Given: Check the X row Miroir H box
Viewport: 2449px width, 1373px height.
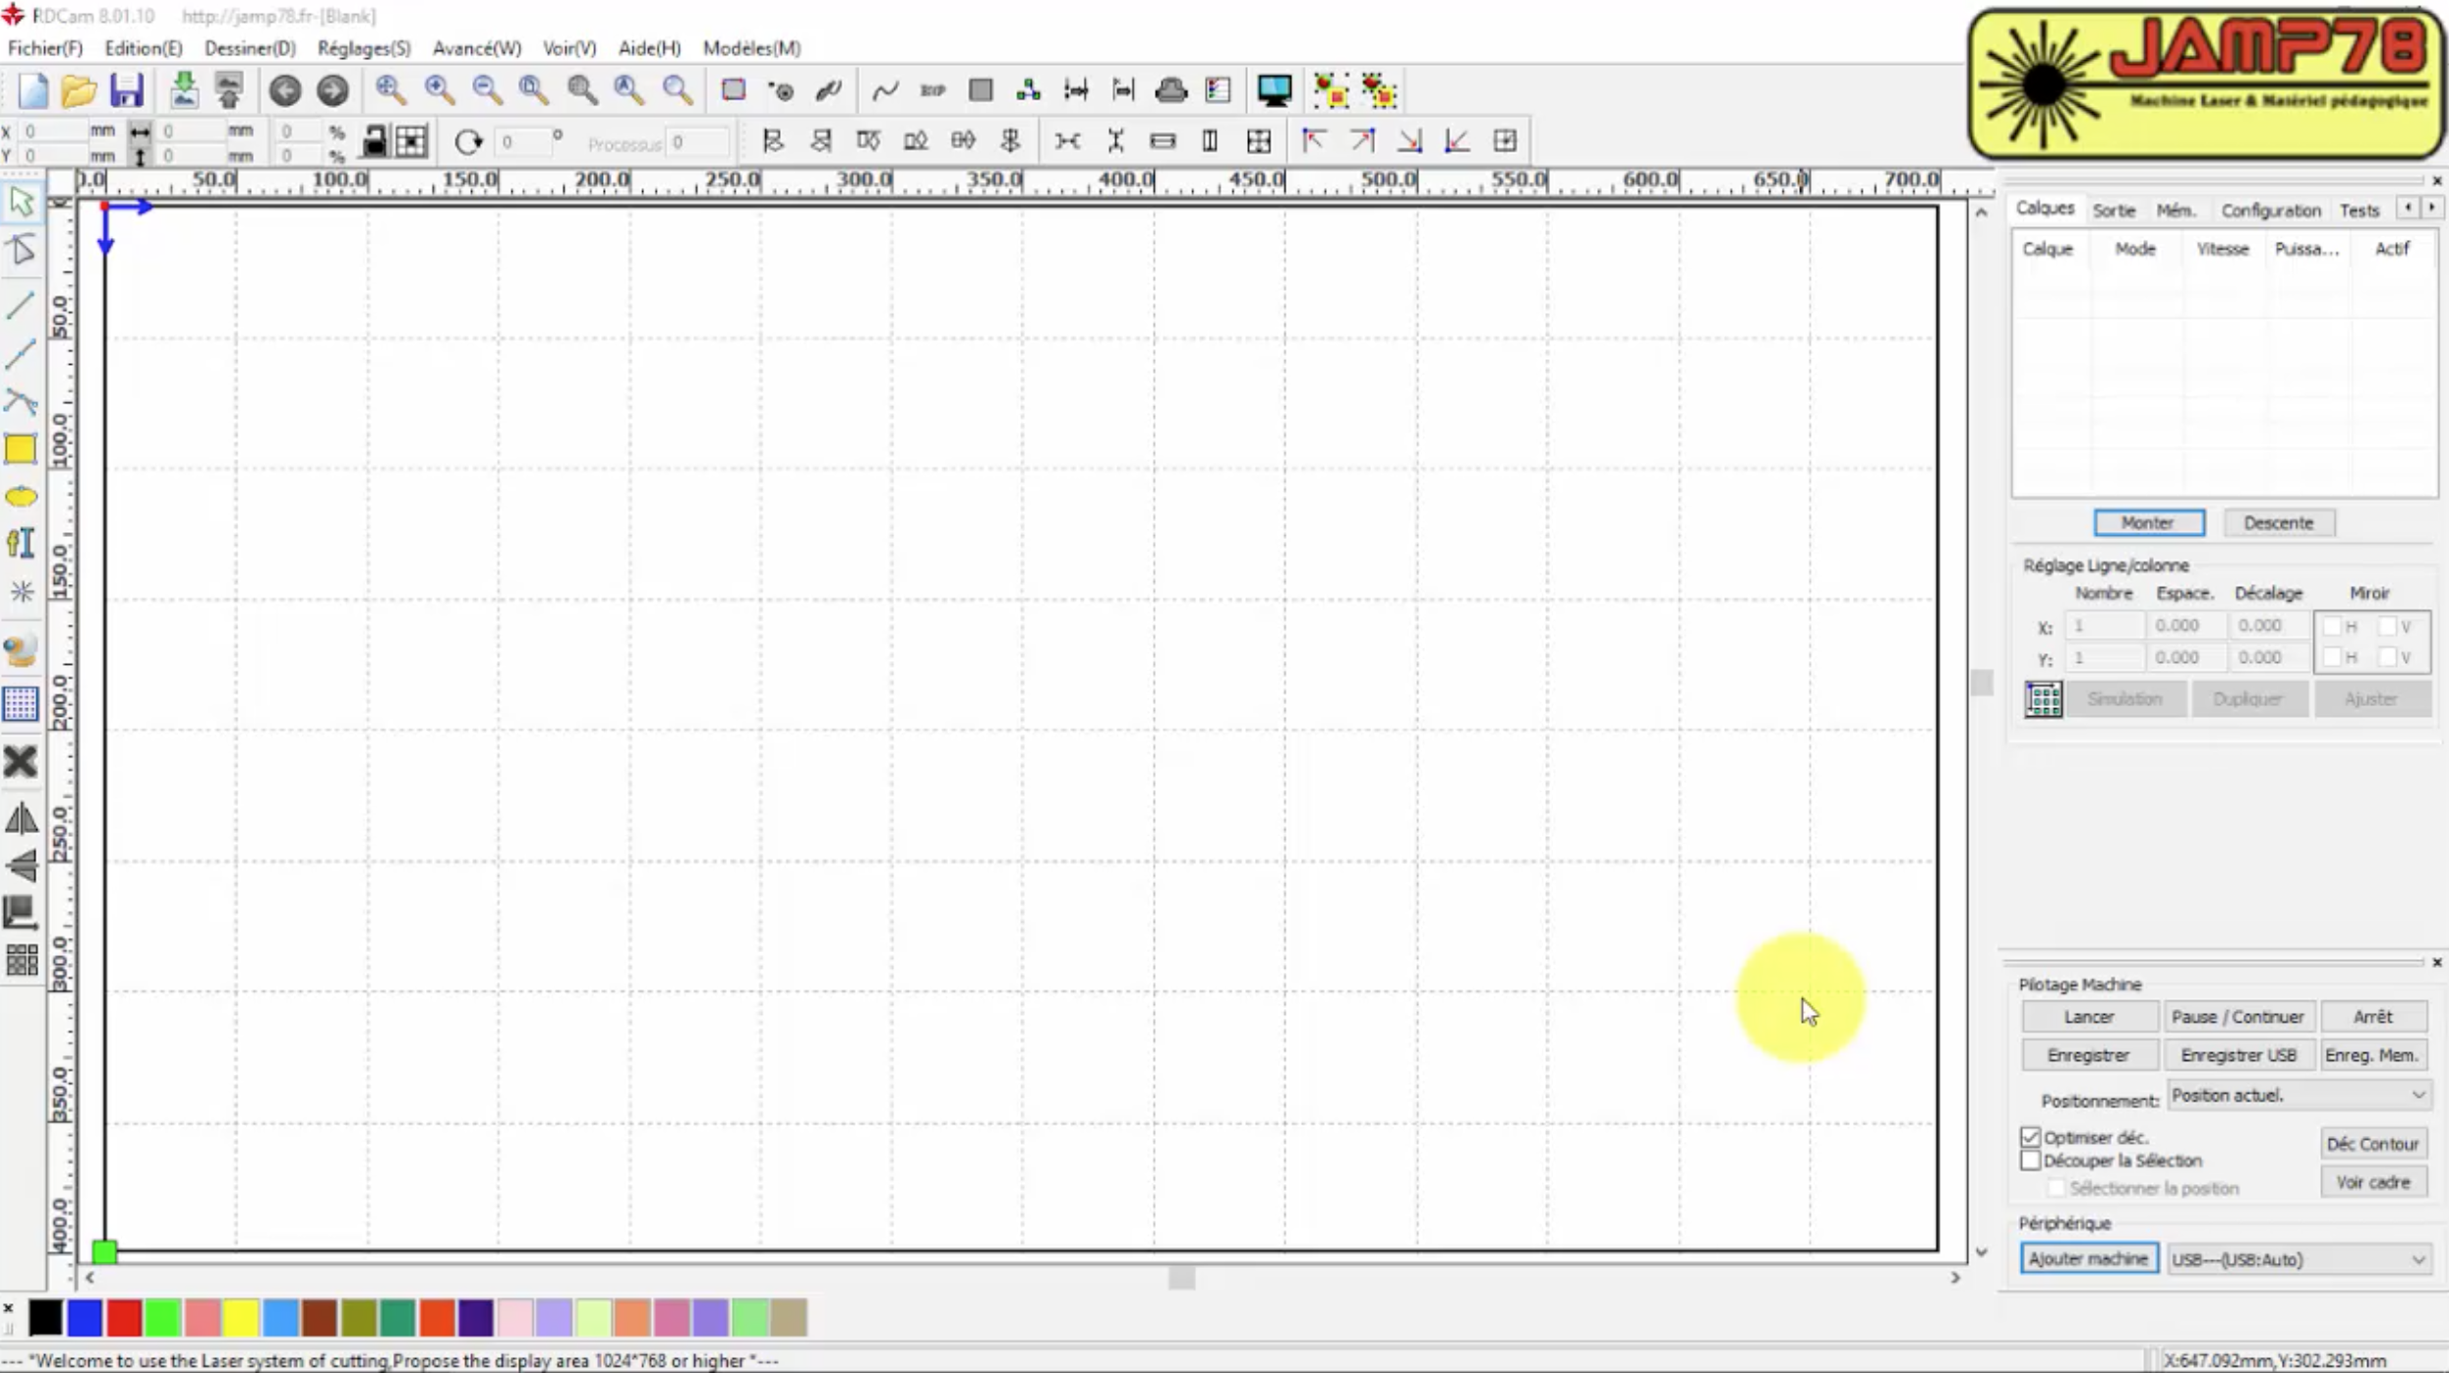Looking at the screenshot, I should (2332, 627).
